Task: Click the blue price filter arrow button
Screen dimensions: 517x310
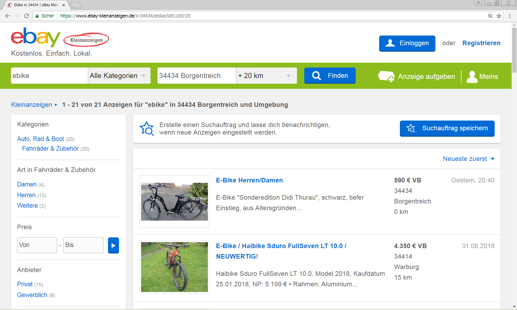Action: [113, 245]
